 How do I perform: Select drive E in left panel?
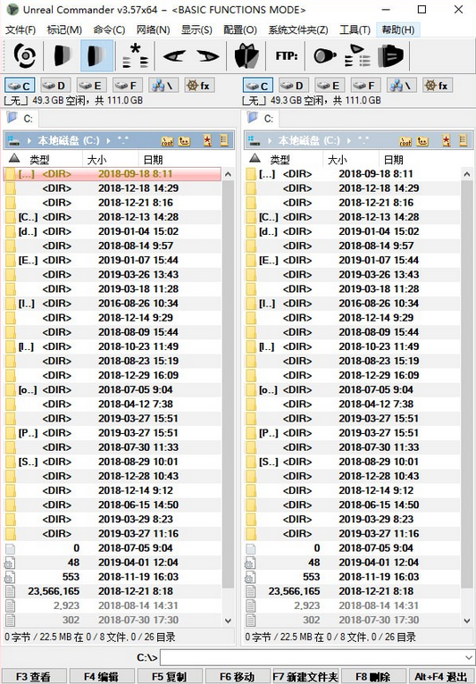pyautogui.click(x=92, y=86)
